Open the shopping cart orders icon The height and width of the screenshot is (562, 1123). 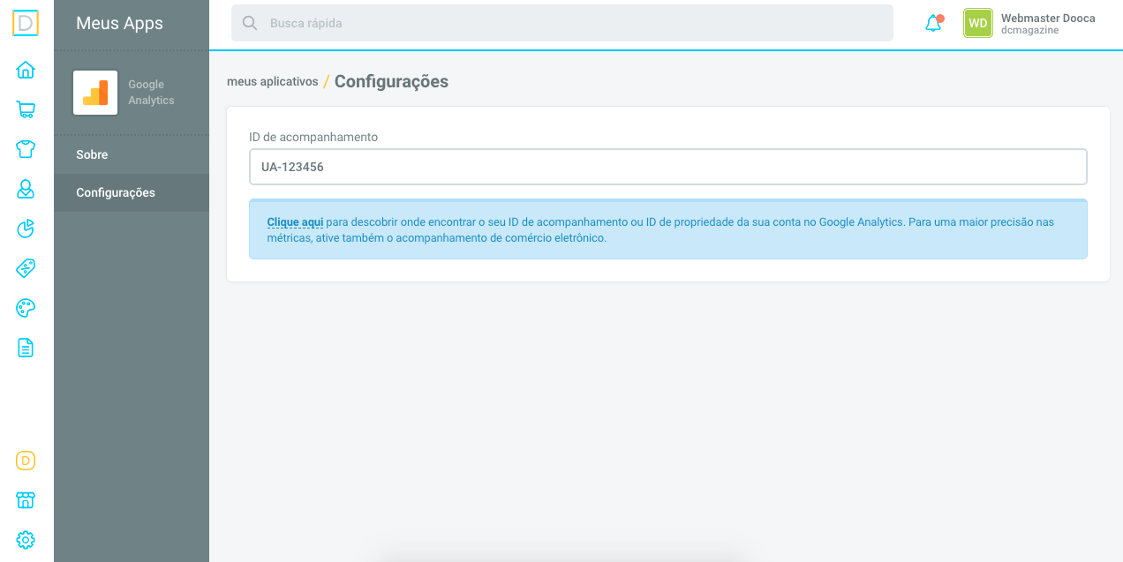coord(26,109)
